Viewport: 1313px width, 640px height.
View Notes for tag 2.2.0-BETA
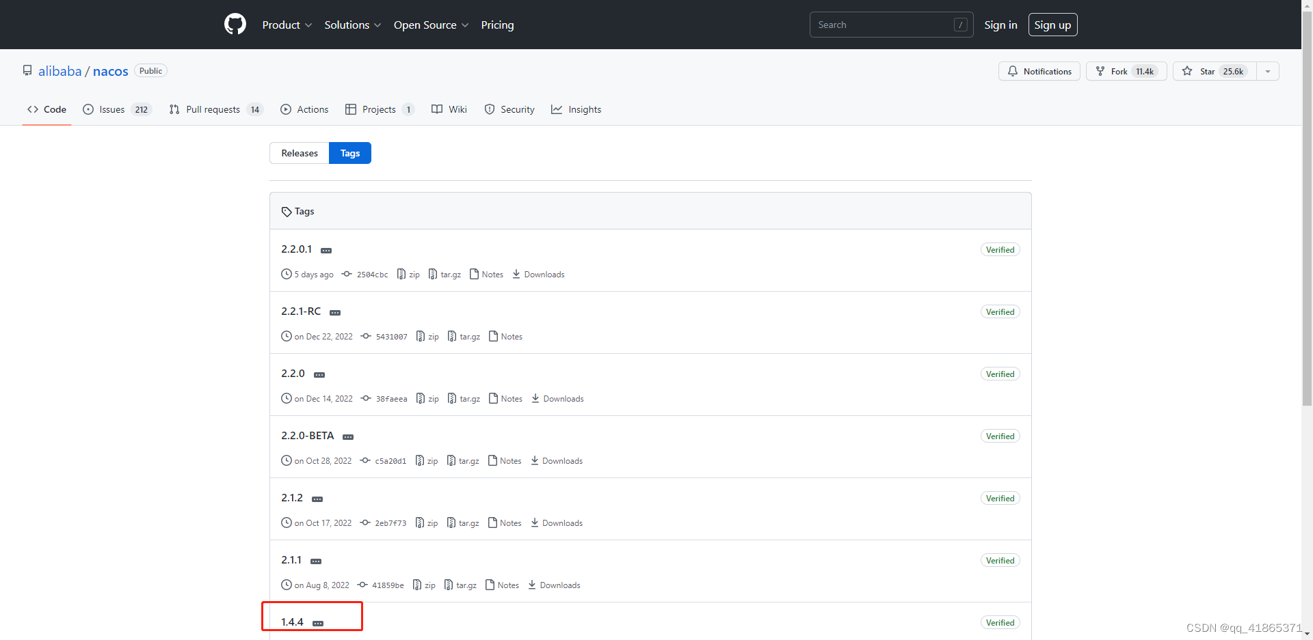point(505,461)
